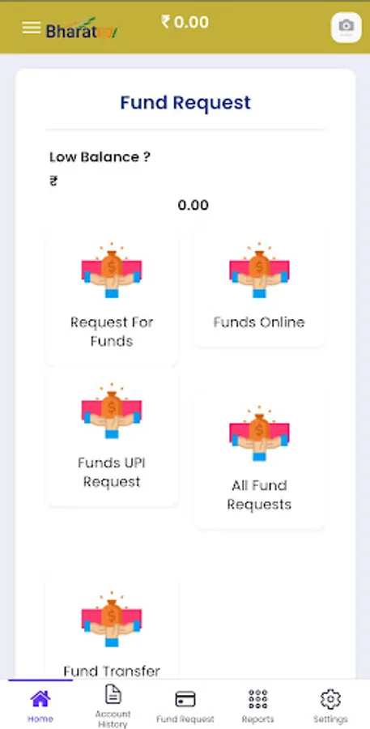Tap the Funds UPI Request money icon
370x729 pixels.
click(x=112, y=411)
